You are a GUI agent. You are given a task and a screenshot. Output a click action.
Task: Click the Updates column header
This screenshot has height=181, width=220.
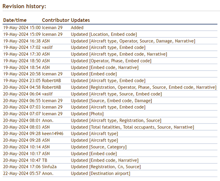80,20
